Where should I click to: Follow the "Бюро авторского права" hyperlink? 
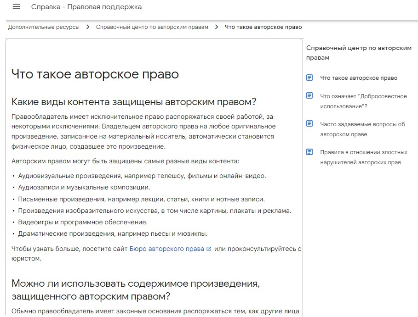point(166,249)
